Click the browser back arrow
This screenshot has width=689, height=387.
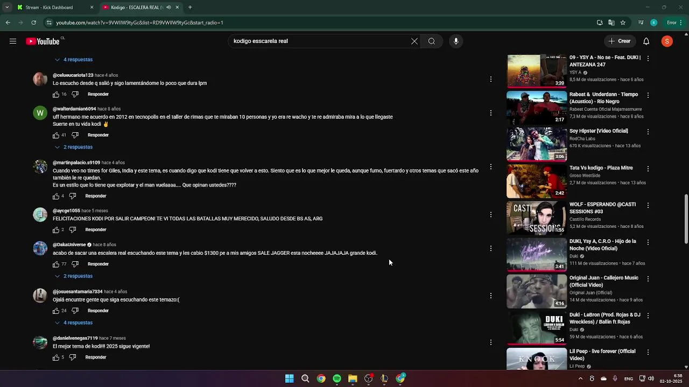click(8, 23)
